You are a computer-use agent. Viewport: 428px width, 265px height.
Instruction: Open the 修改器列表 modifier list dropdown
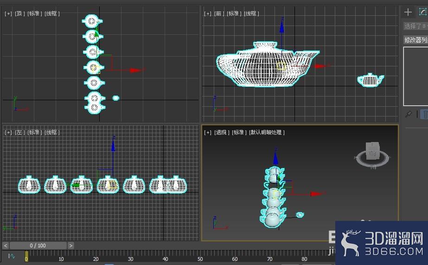(415, 40)
